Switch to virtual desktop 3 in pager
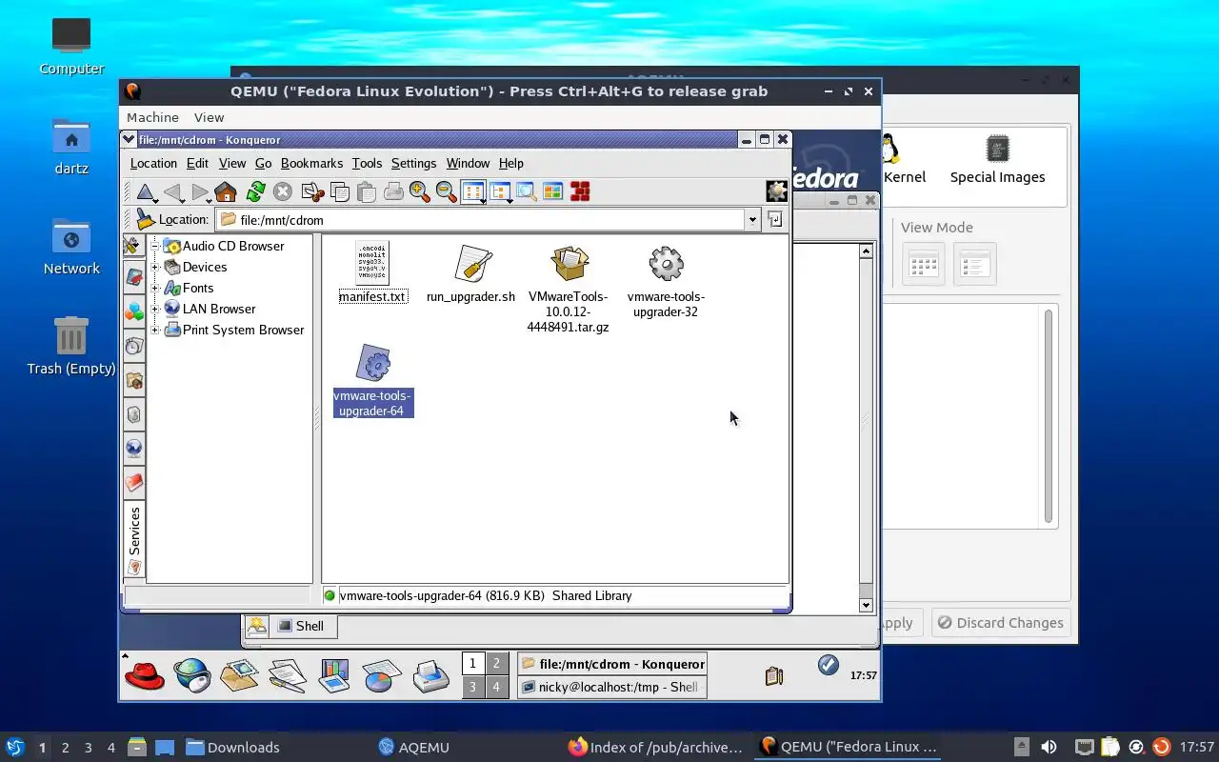The width and height of the screenshot is (1219, 762). point(472,686)
